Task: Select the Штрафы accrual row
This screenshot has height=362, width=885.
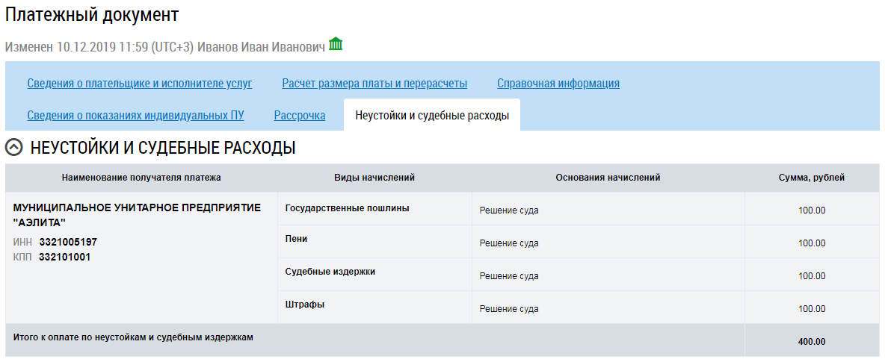Action: [x=305, y=305]
